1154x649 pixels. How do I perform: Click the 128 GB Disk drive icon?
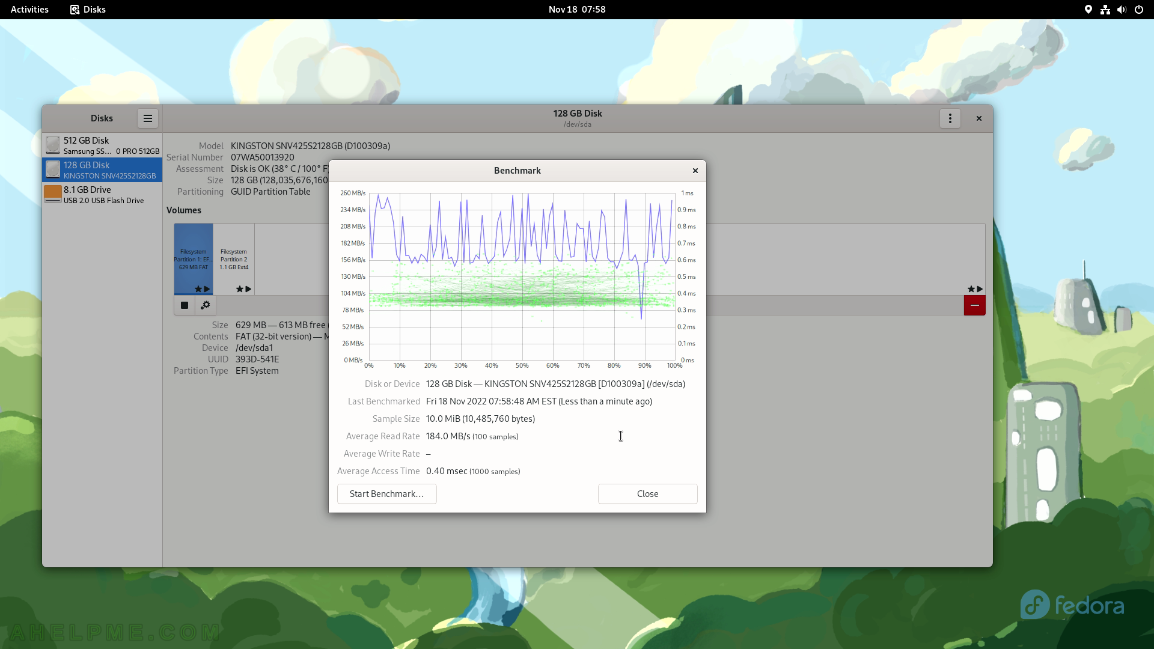tap(53, 170)
